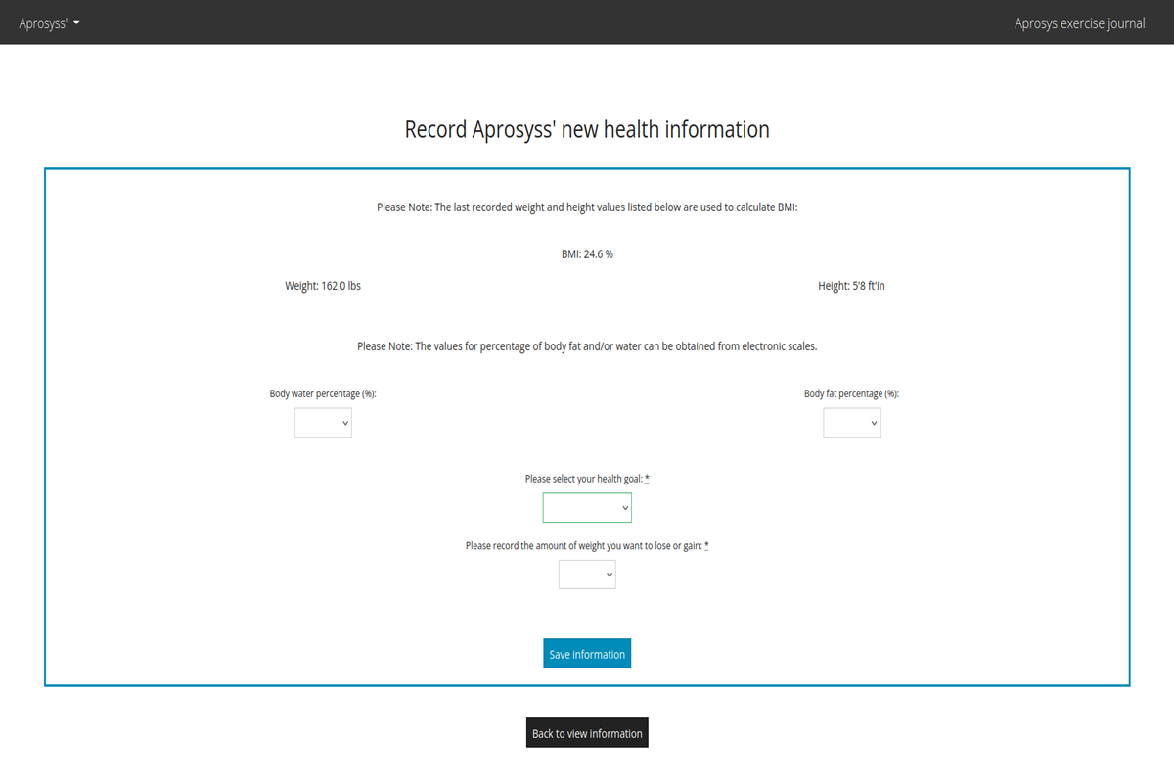This screenshot has height=783, width=1174.
Task: Click the Body fat percentage label
Action: 851,393
